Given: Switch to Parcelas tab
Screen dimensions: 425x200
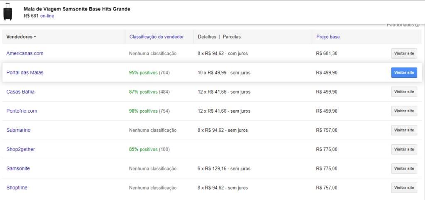Looking at the screenshot, I should (232, 37).
